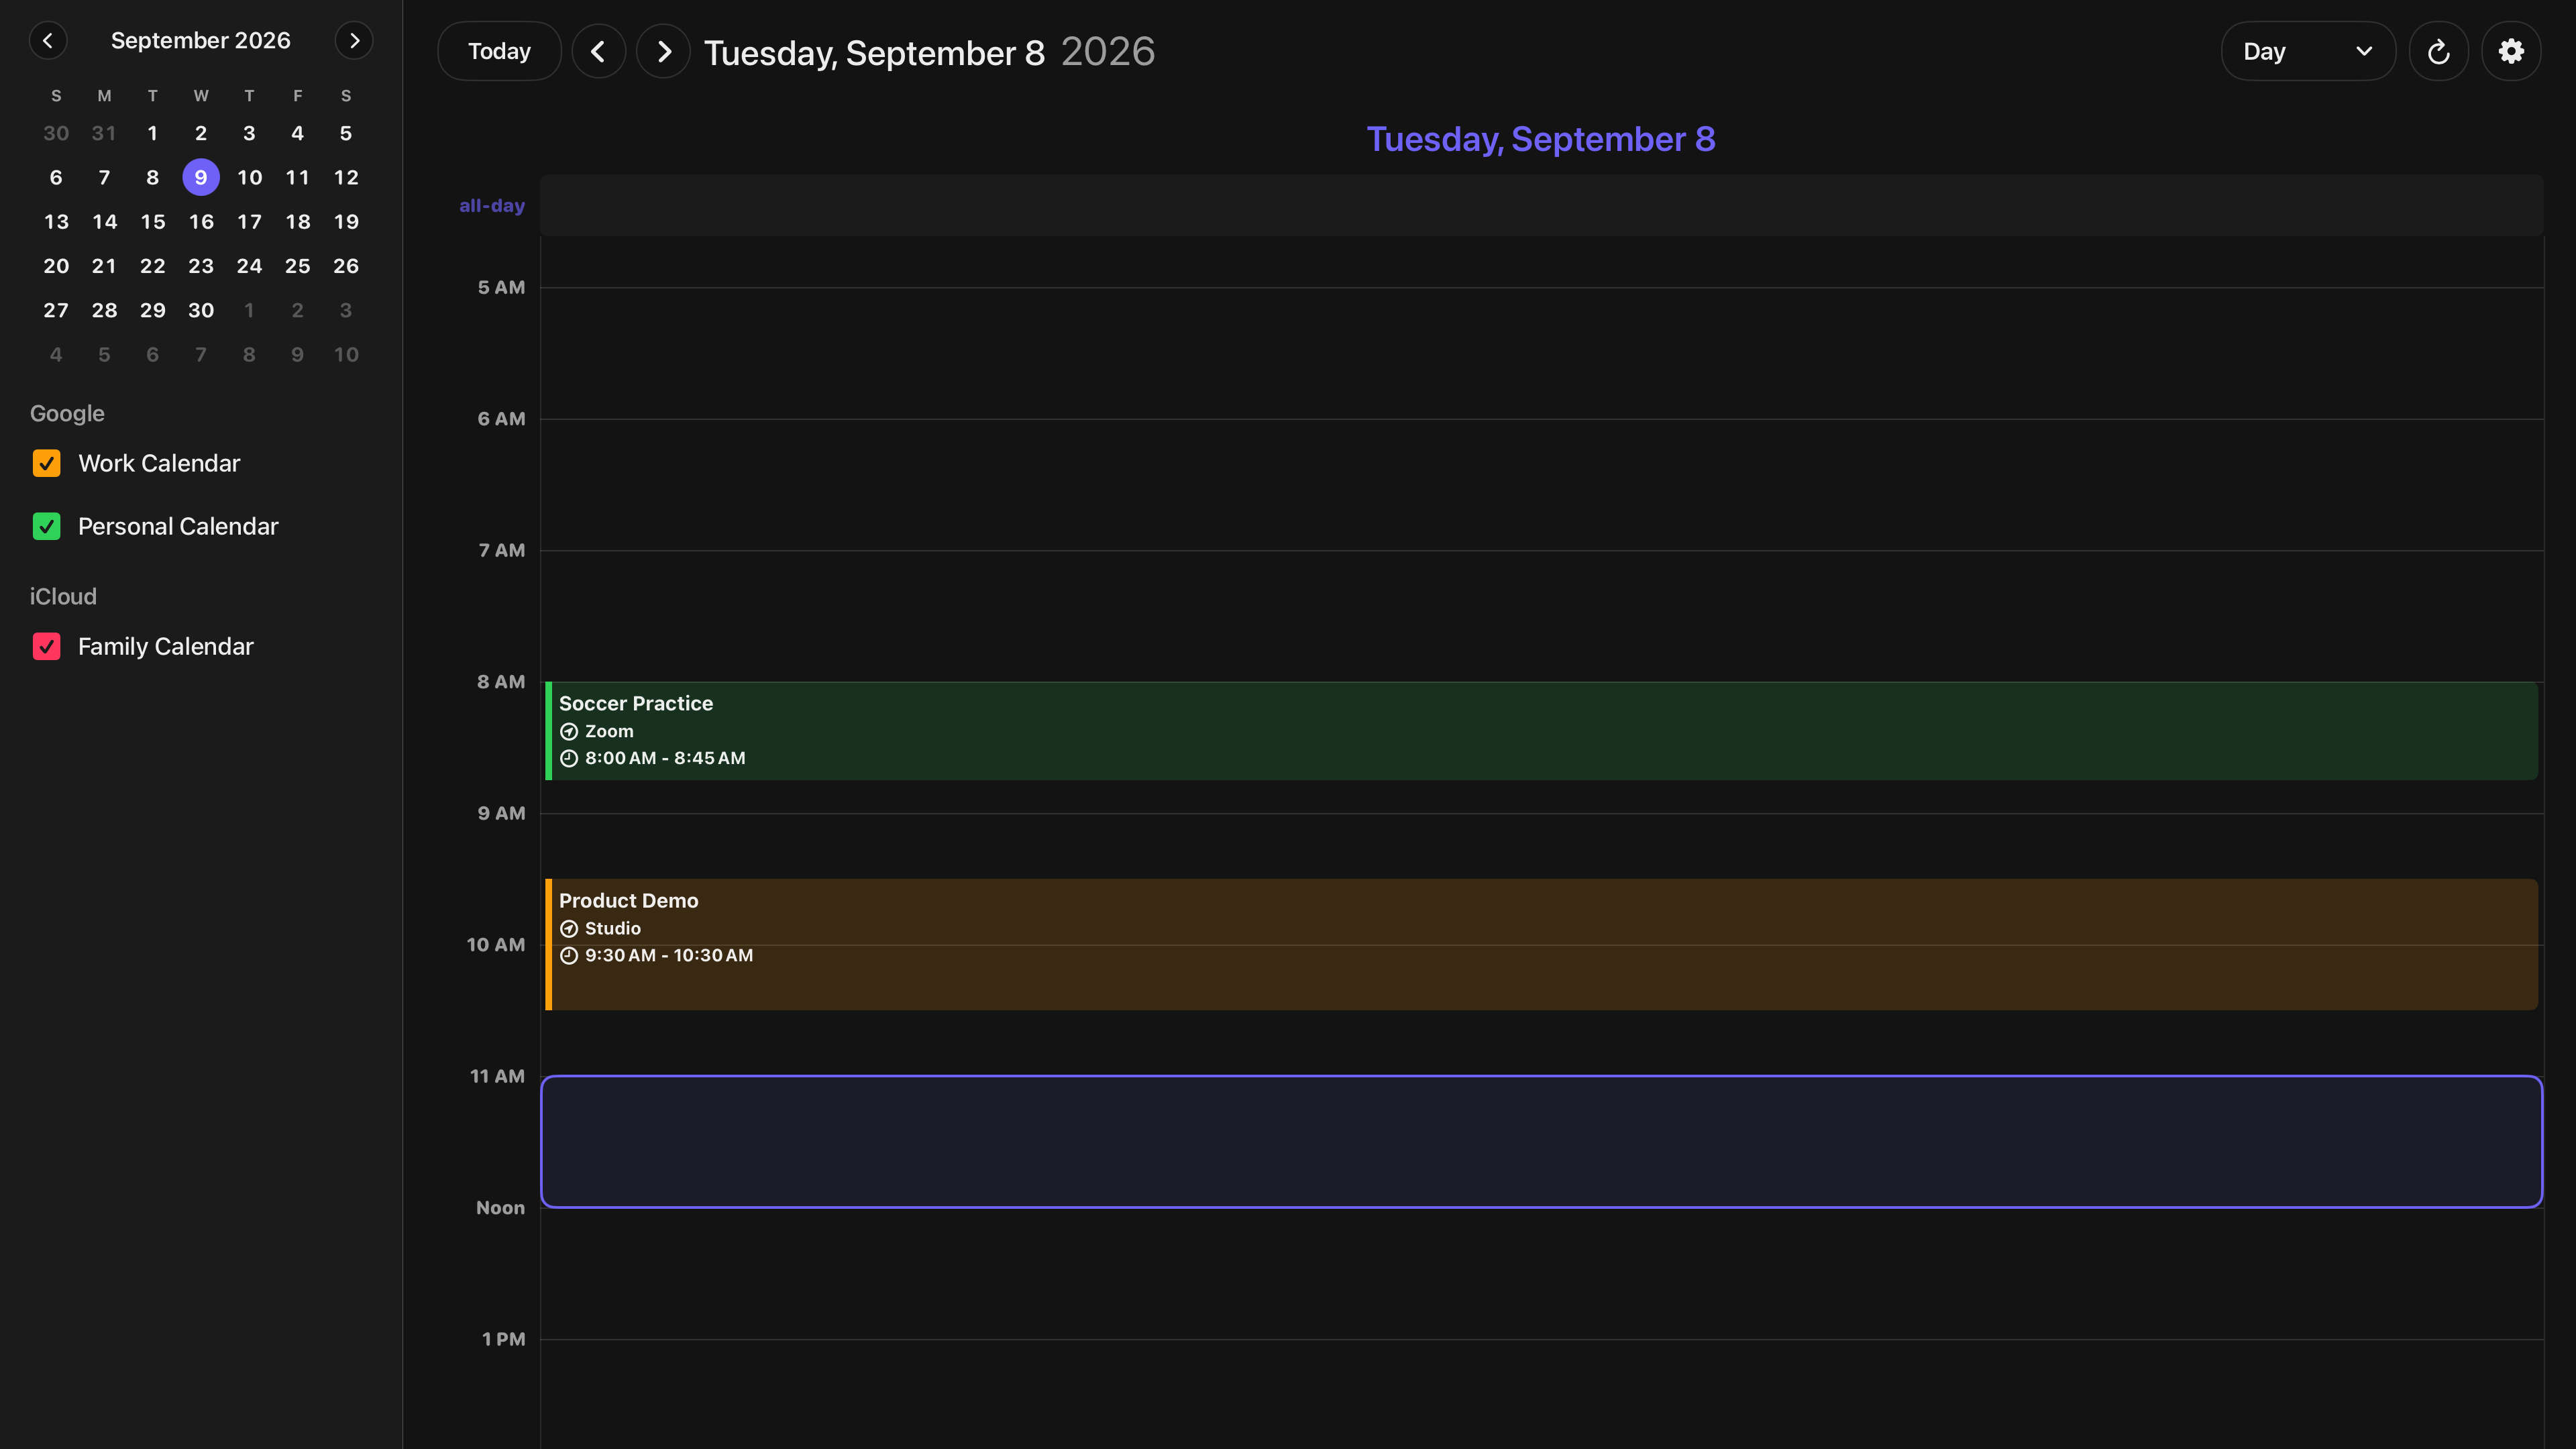
Task: Click the Noon hour label
Action: pos(500,1207)
